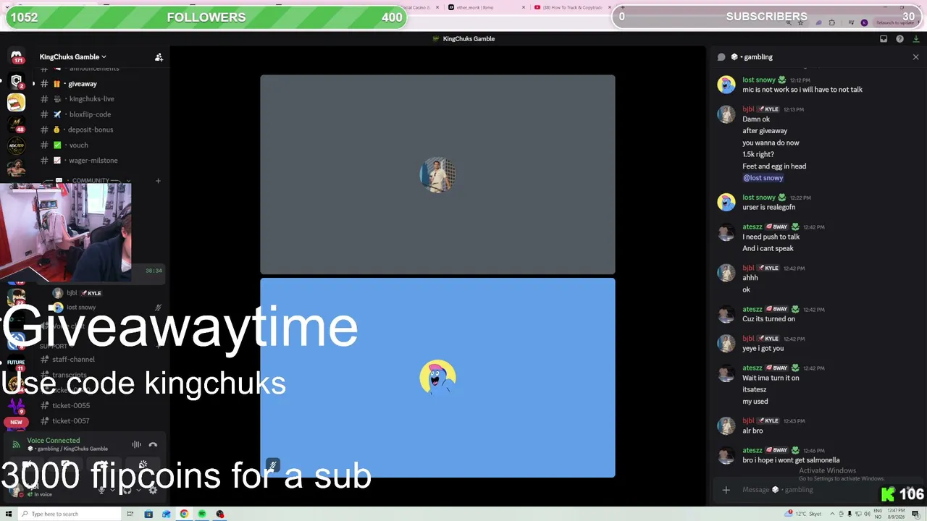The image size is (927, 521).
Task: Click Relaunch to update in Chrome
Action: point(894,22)
